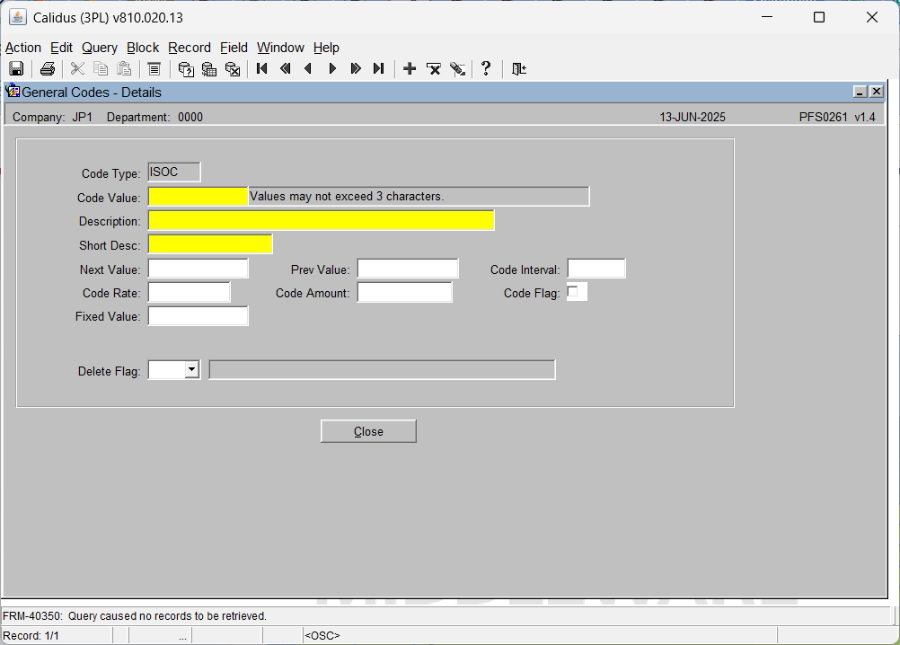Jump to the first record icon
900x645 pixels.
pos(261,69)
